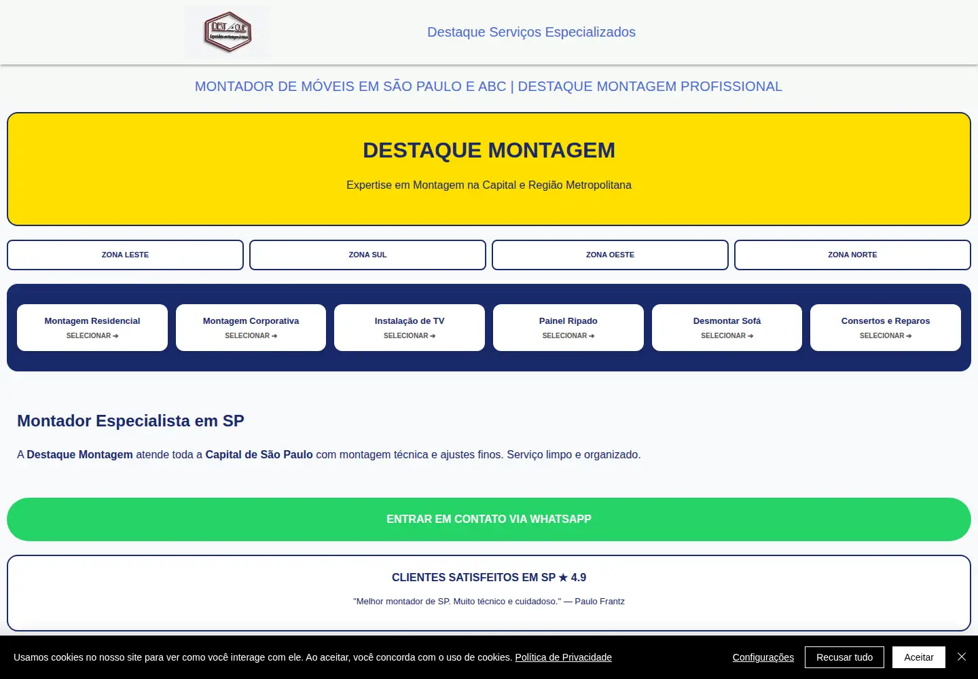Select the Montagem Residencial service card
Image resolution: width=978 pixels, height=679 pixels.
(92, 327)
